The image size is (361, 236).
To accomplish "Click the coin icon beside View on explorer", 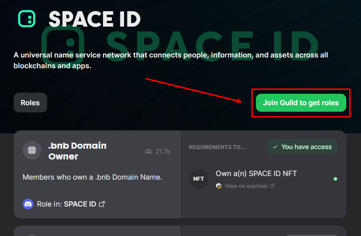I will (219, 186).
